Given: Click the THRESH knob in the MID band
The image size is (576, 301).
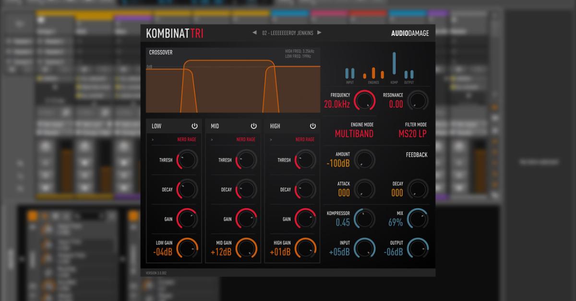Looking at the screenshot, I should tap(246, 160).
